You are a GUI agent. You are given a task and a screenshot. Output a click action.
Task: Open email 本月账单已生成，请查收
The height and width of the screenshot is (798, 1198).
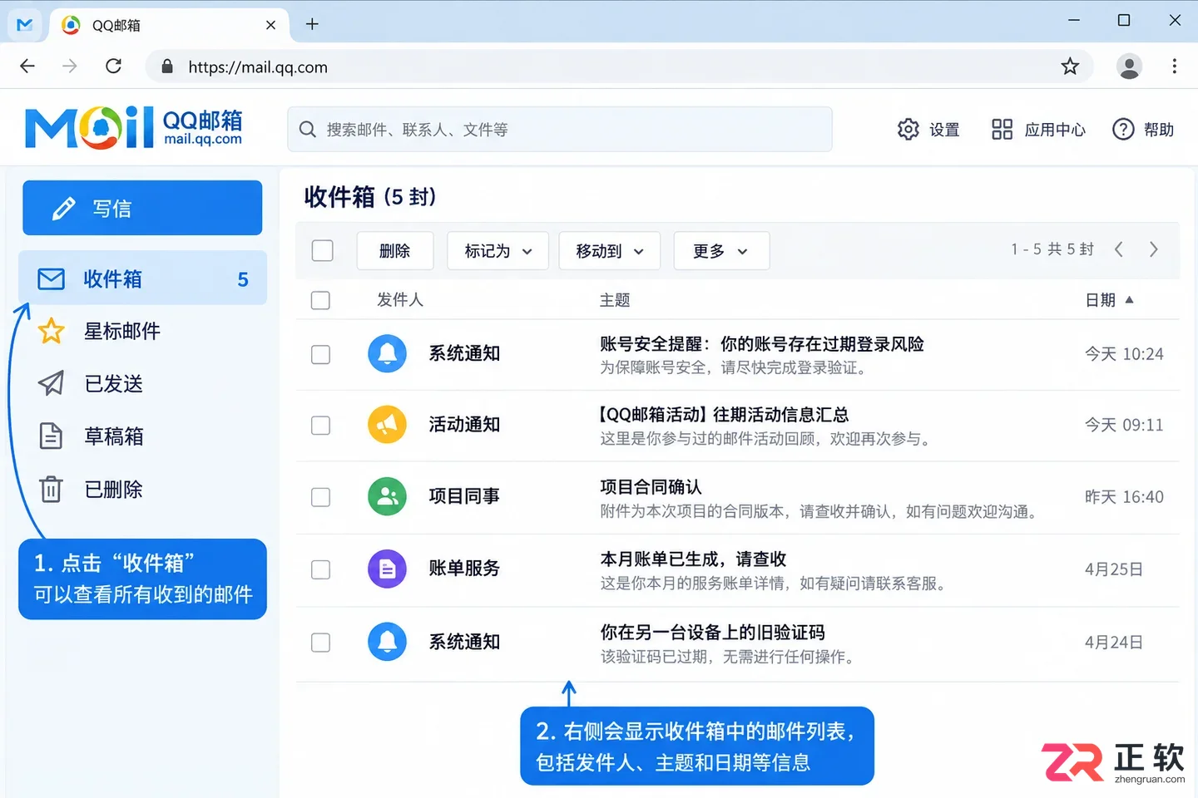693,559
